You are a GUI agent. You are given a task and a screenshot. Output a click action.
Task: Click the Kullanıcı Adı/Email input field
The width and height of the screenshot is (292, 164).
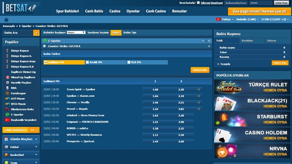pos(236,3)
